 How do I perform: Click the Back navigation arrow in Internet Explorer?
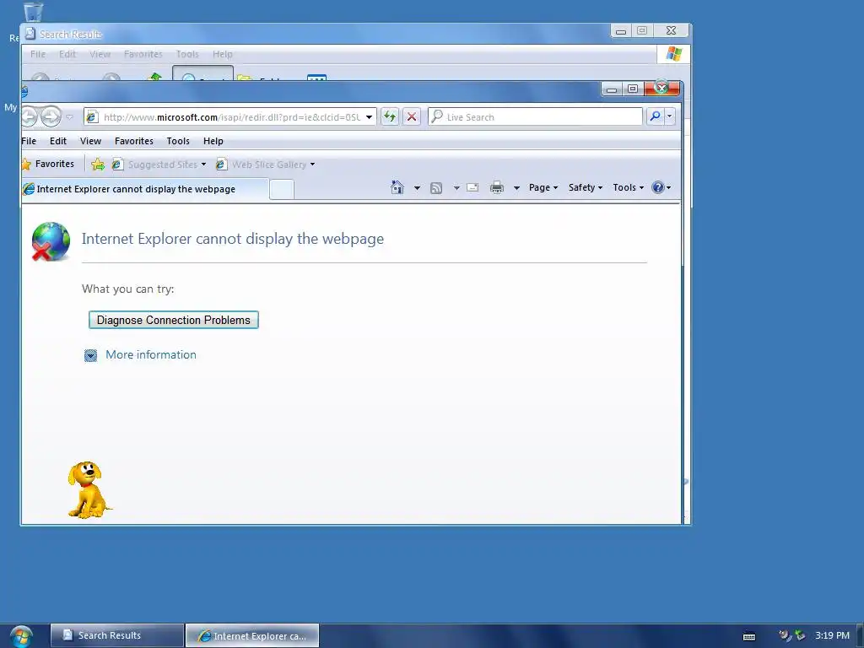(x=29, y=116)
